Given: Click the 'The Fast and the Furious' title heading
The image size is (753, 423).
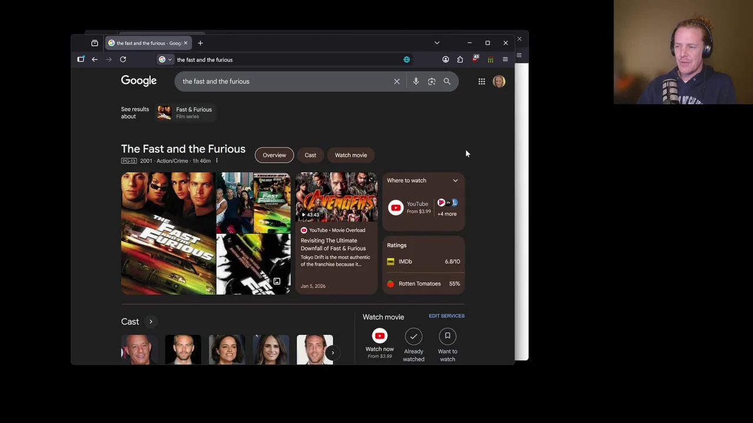Looking at the screenshot, I should click(183, 149).
